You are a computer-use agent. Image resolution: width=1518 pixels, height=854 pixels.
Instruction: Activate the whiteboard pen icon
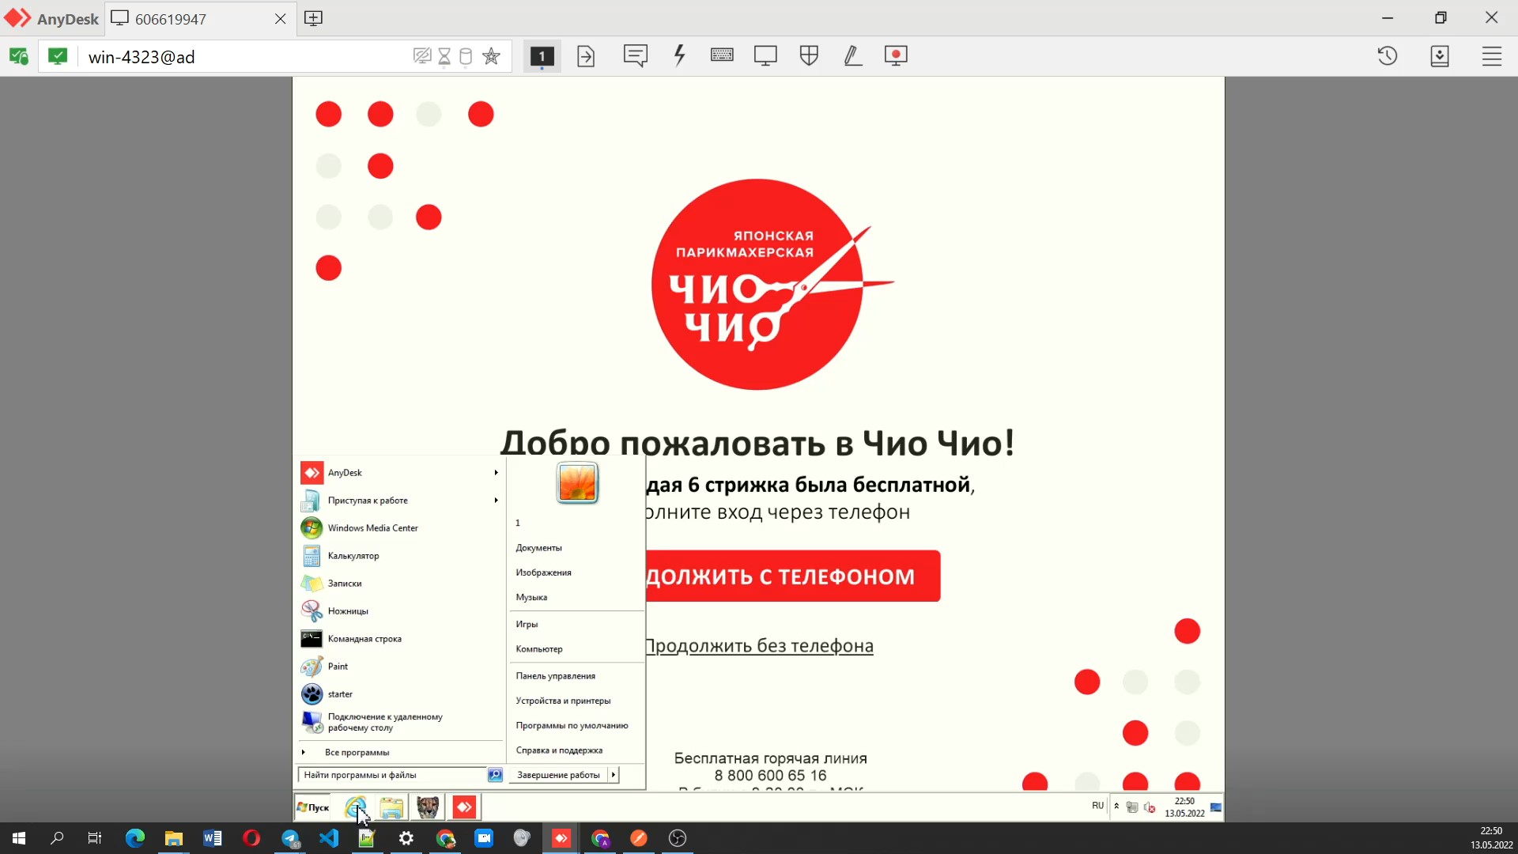(x=852, y=56)
